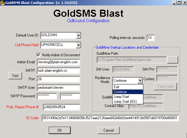This screenshot has width=187, height=138.
Task: Close the GoldSMS Blast Configuration window
Action: pyautogui.click(x=185, y=3)
